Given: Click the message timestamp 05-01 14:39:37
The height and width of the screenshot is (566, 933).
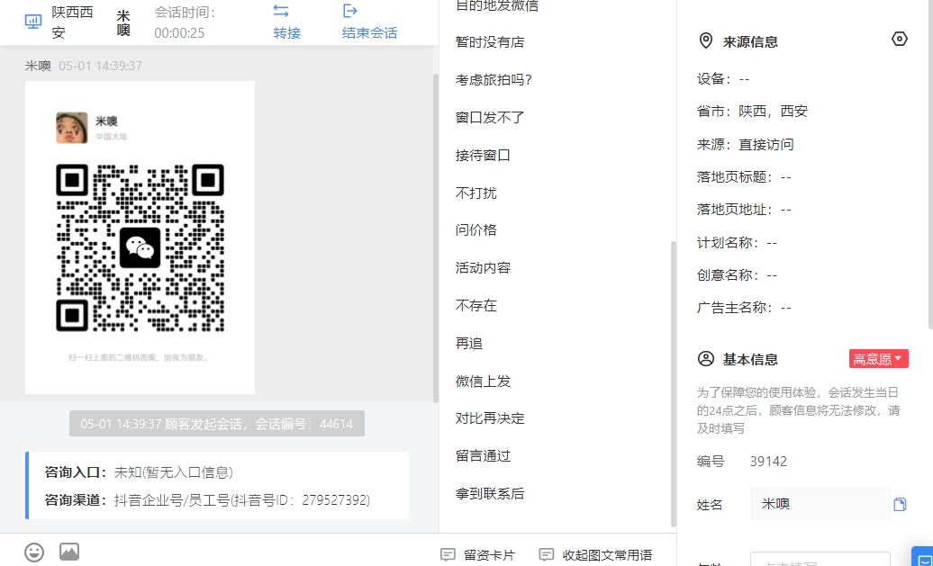Looking at the screenshot, I should 101,66.
